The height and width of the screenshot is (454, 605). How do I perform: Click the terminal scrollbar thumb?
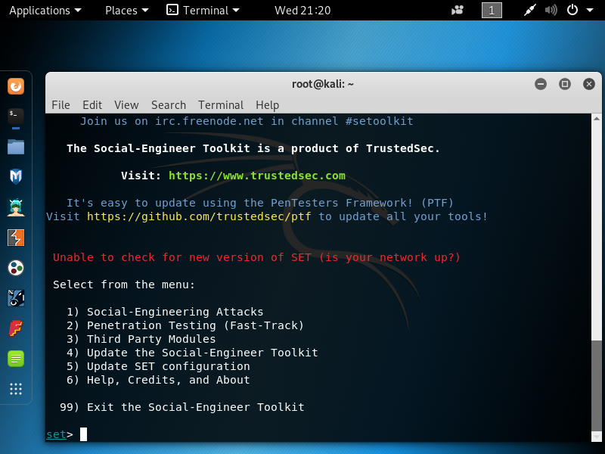tap(597, 386)
